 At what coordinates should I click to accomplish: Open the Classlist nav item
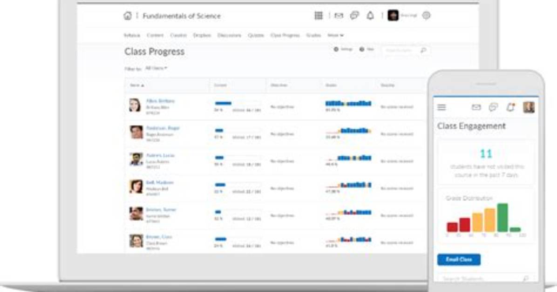point(178,35)
